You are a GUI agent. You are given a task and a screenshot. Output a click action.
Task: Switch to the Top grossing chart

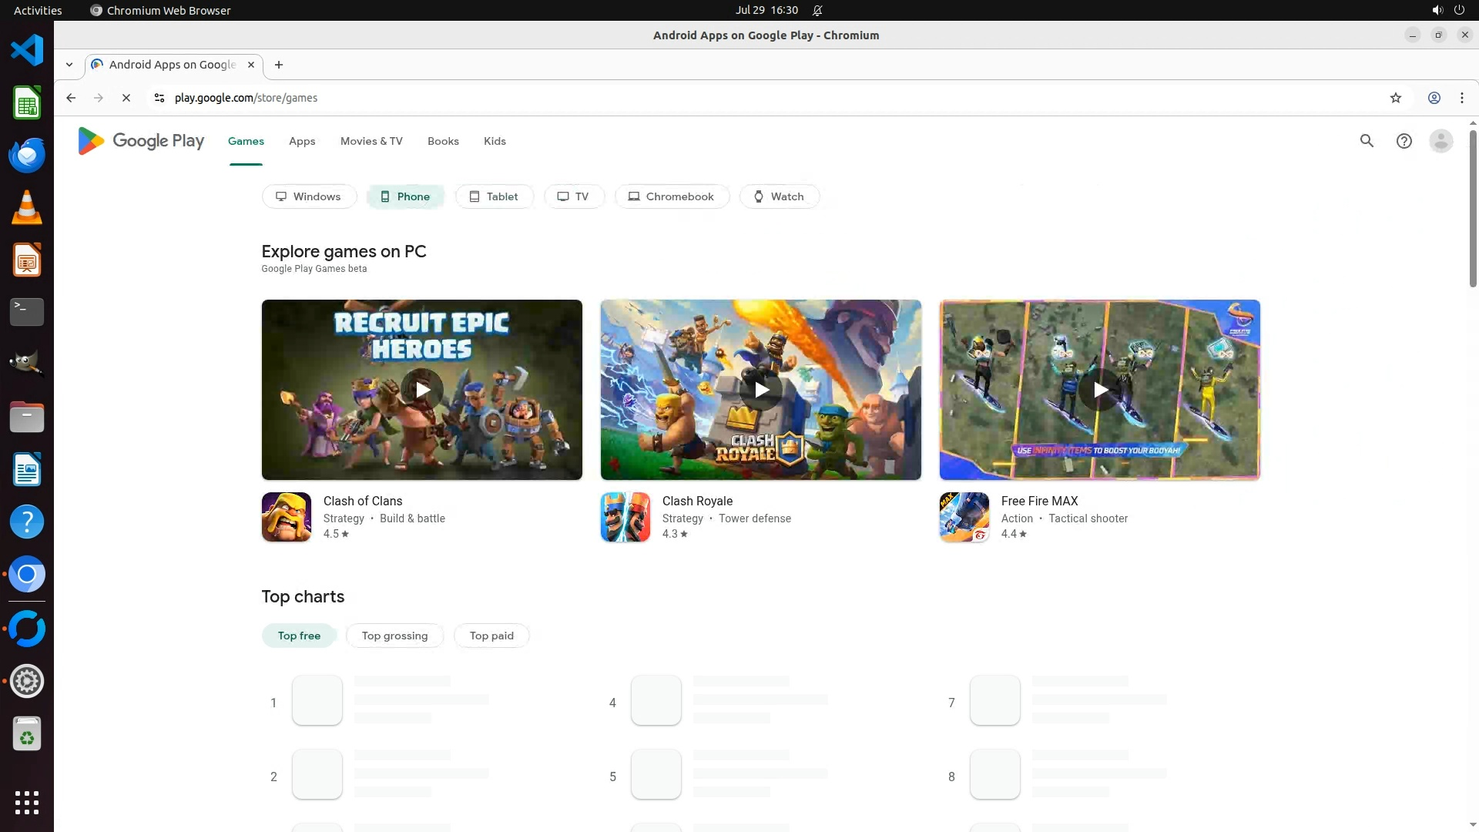click(394, 636)
